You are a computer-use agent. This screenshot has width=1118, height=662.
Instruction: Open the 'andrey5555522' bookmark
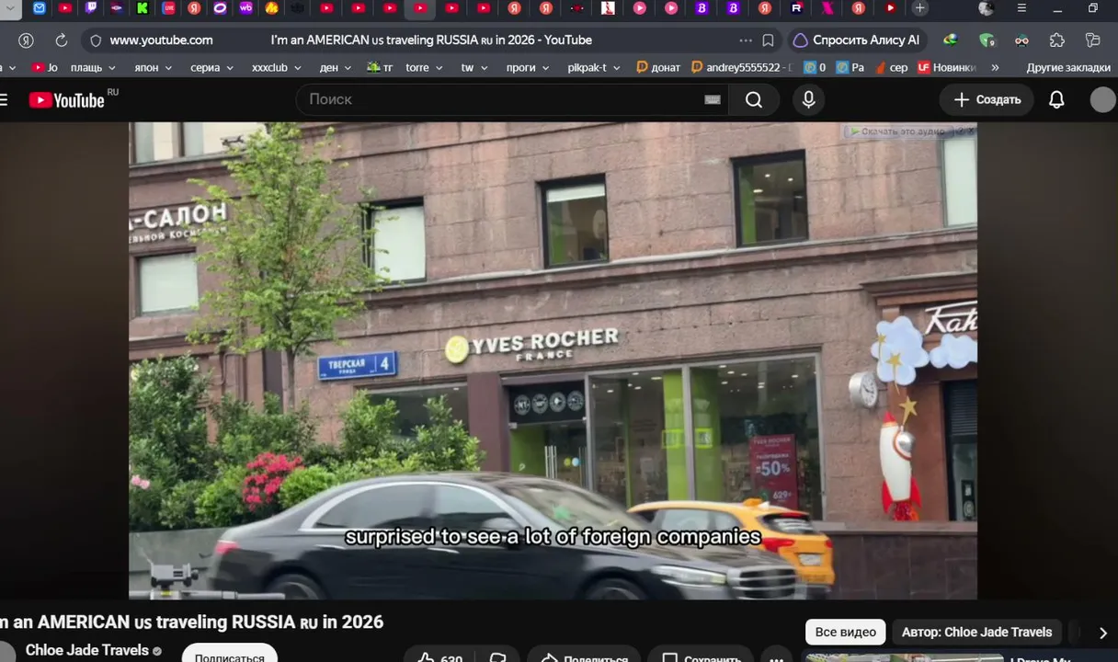tap(741, 68)
